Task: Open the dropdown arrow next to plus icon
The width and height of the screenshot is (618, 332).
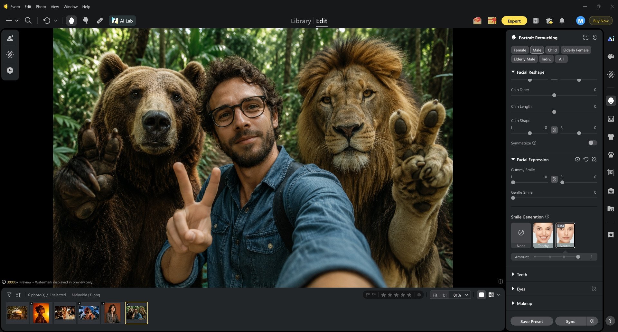Action: pos(17,21)
